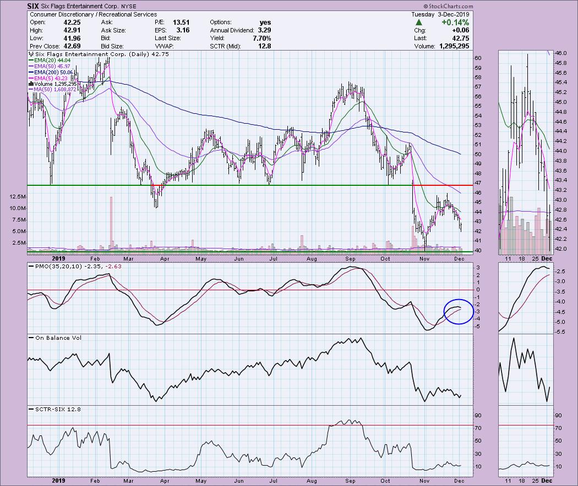Click the Annual Dividend value 3.29

click(x=264, y=31)
